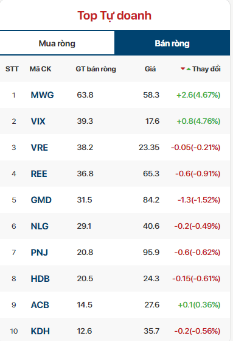Open the KDH stock ticker
Viewport: 233px width, 341px height.
click(x=40, y=331)
